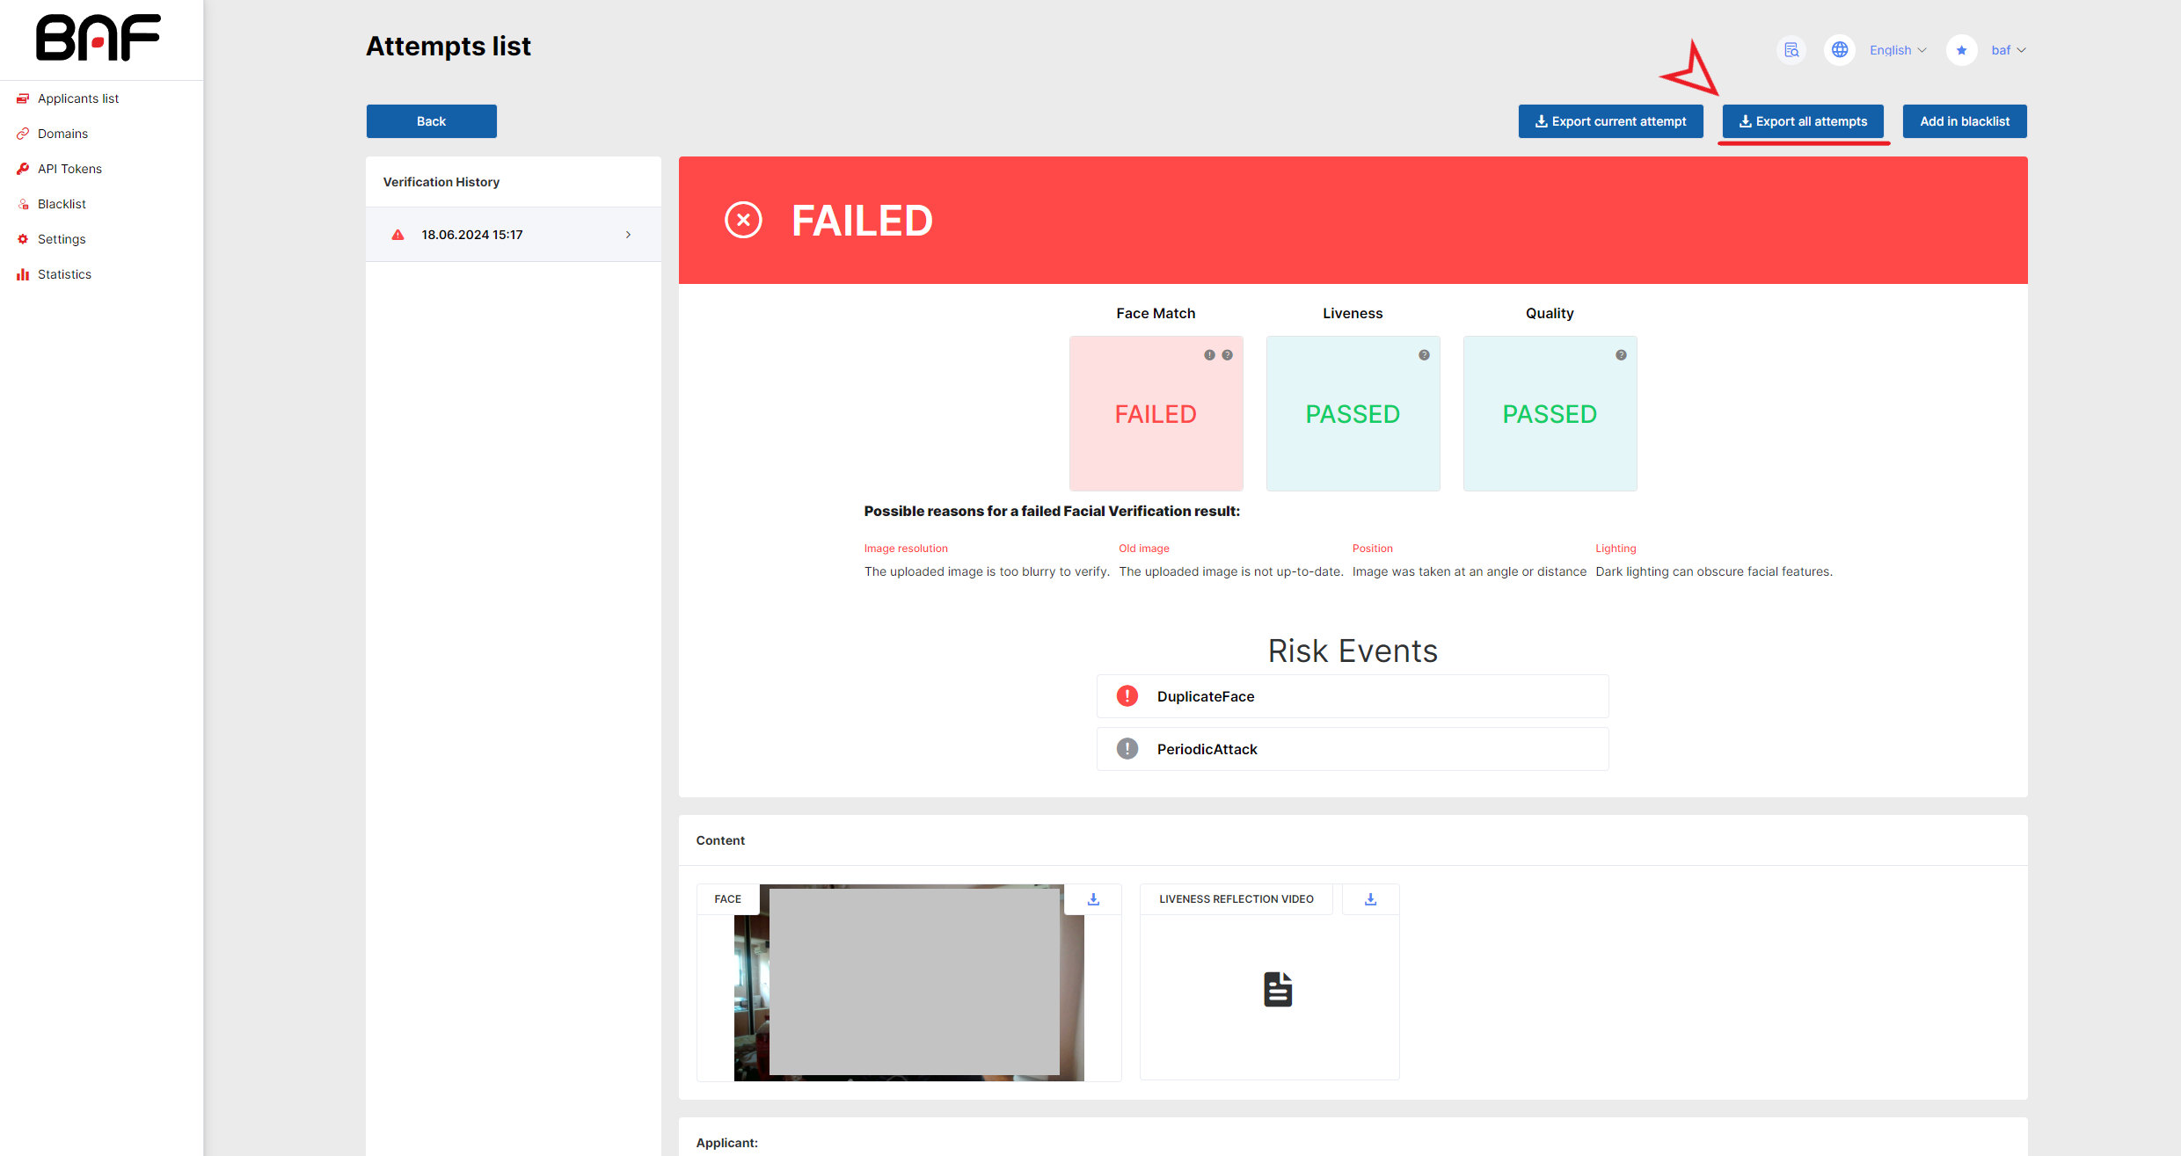Click the Settings gear icon
The image size is (2181, 1156).
coord(23,239)
